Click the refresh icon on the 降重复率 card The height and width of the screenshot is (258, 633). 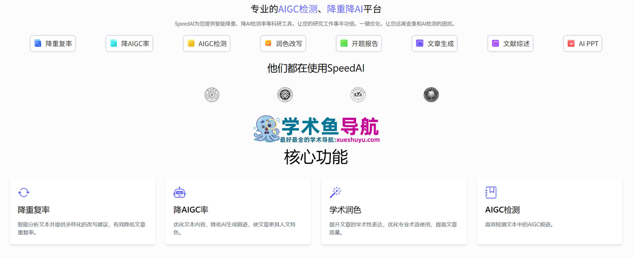pyautogui.click(x=23, y=192)
